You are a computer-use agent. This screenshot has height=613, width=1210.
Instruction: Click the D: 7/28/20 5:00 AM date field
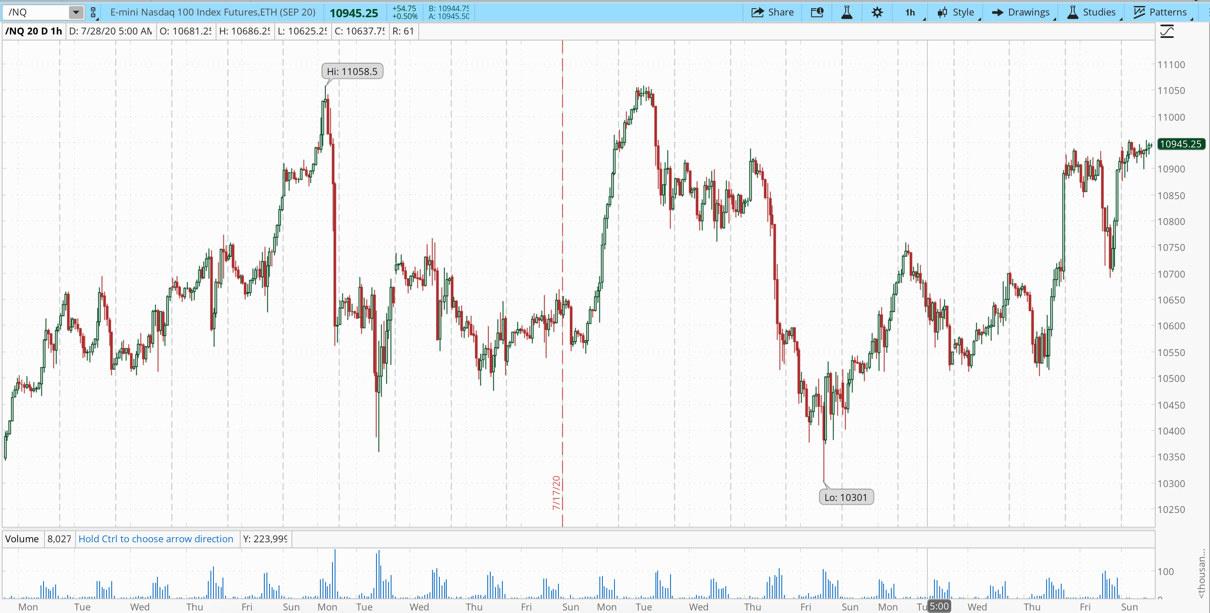click(x=110, y=31)
